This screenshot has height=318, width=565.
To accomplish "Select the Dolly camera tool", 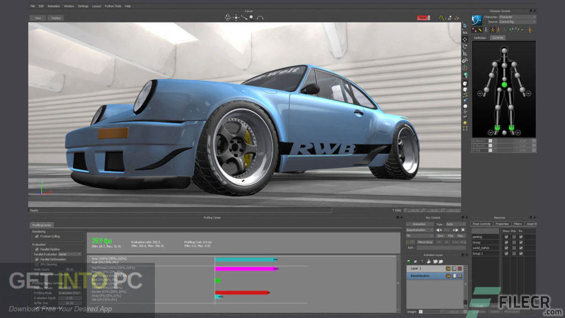I will click(244, 17).
